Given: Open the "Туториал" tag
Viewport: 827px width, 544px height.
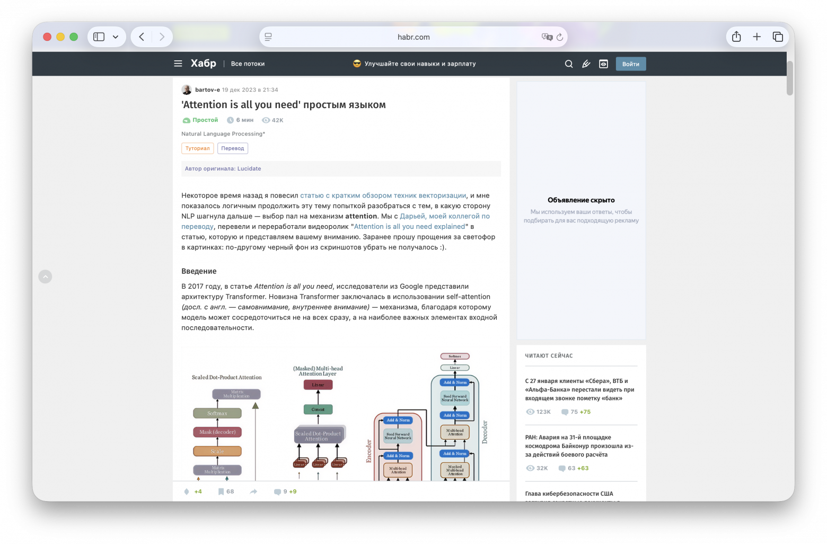Looking at the screenshot, I should click(197, 148).
